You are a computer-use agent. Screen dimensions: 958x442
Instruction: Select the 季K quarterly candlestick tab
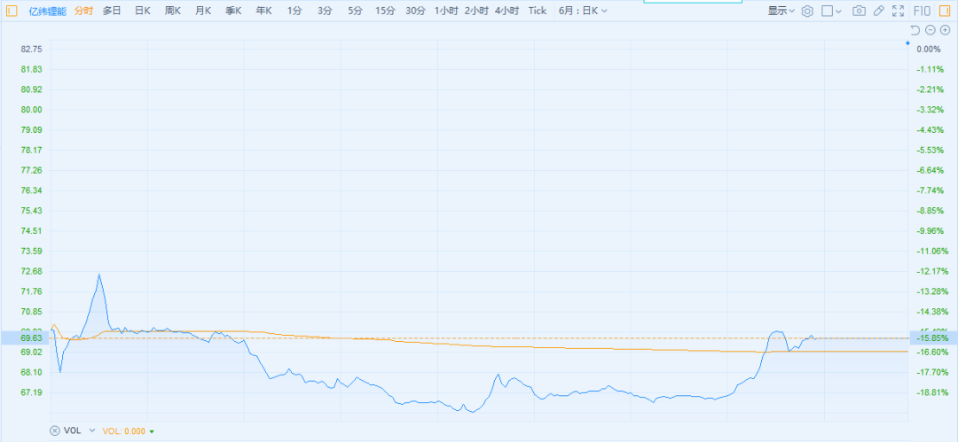pos(233,11)
